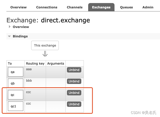This screenshot has width=160, height=117.
Task: Click the Routing key column header
Action: tap(35, 64)
